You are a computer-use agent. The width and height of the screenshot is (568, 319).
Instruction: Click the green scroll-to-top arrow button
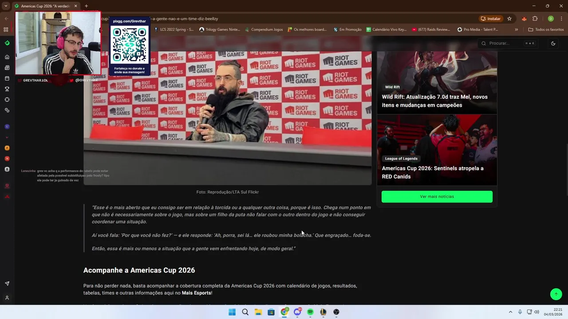tap(556, 294)
